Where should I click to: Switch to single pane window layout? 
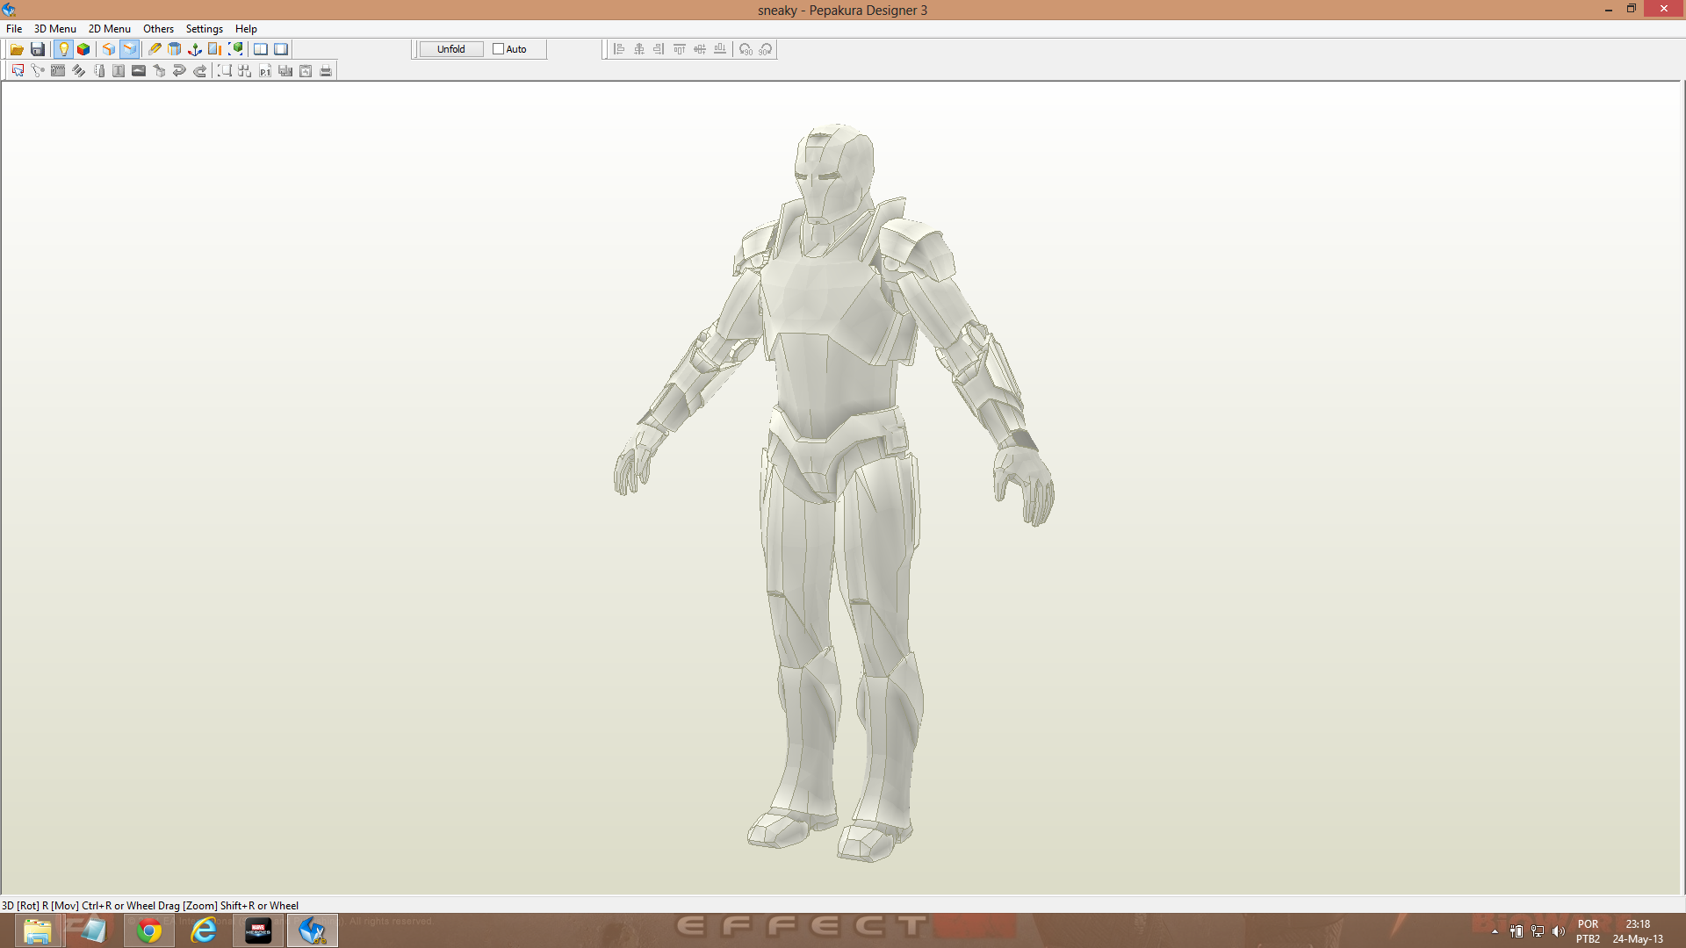pos(281,49)
